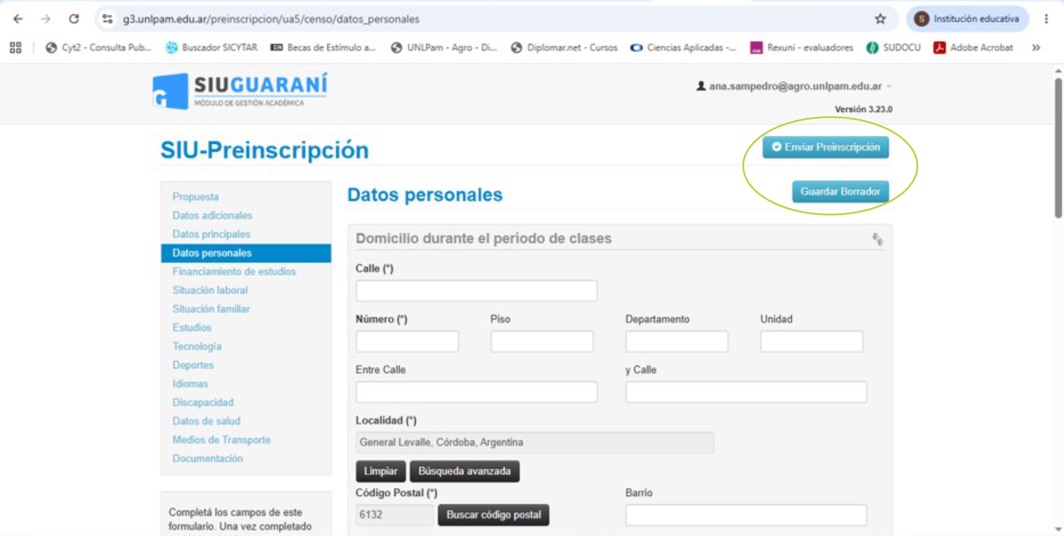
Task: Go to Discapacidad in the sidebar
Action: [x=203, y=402]
